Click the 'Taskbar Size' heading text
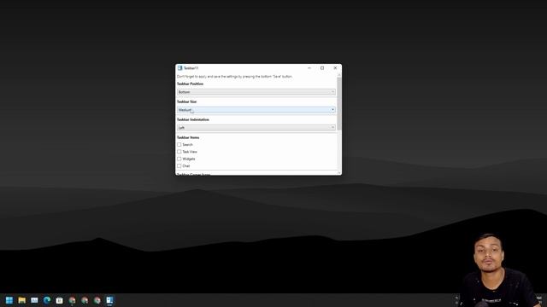This screenshot has height=307, width=547. click(x=186, y=101)
